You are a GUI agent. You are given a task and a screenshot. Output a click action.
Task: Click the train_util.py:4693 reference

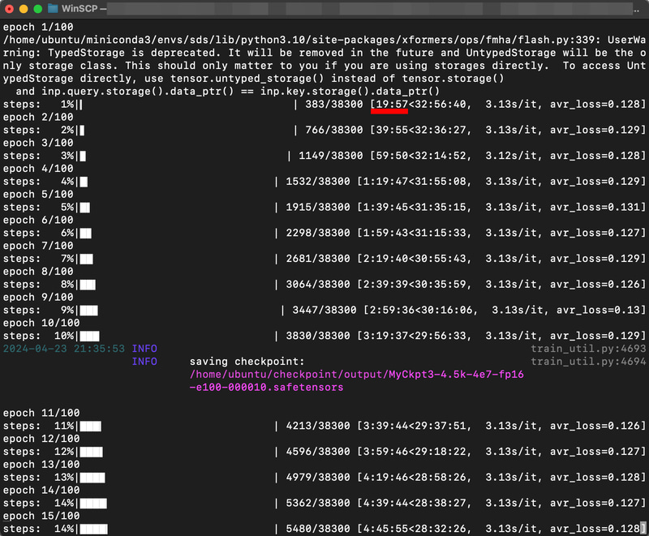click(588, 349)
